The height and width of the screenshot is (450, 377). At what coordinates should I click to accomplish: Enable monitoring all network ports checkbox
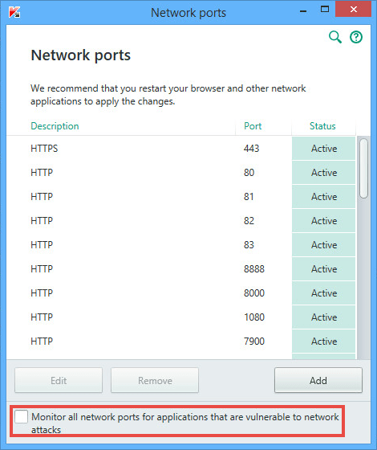click(x=21, y=417)
